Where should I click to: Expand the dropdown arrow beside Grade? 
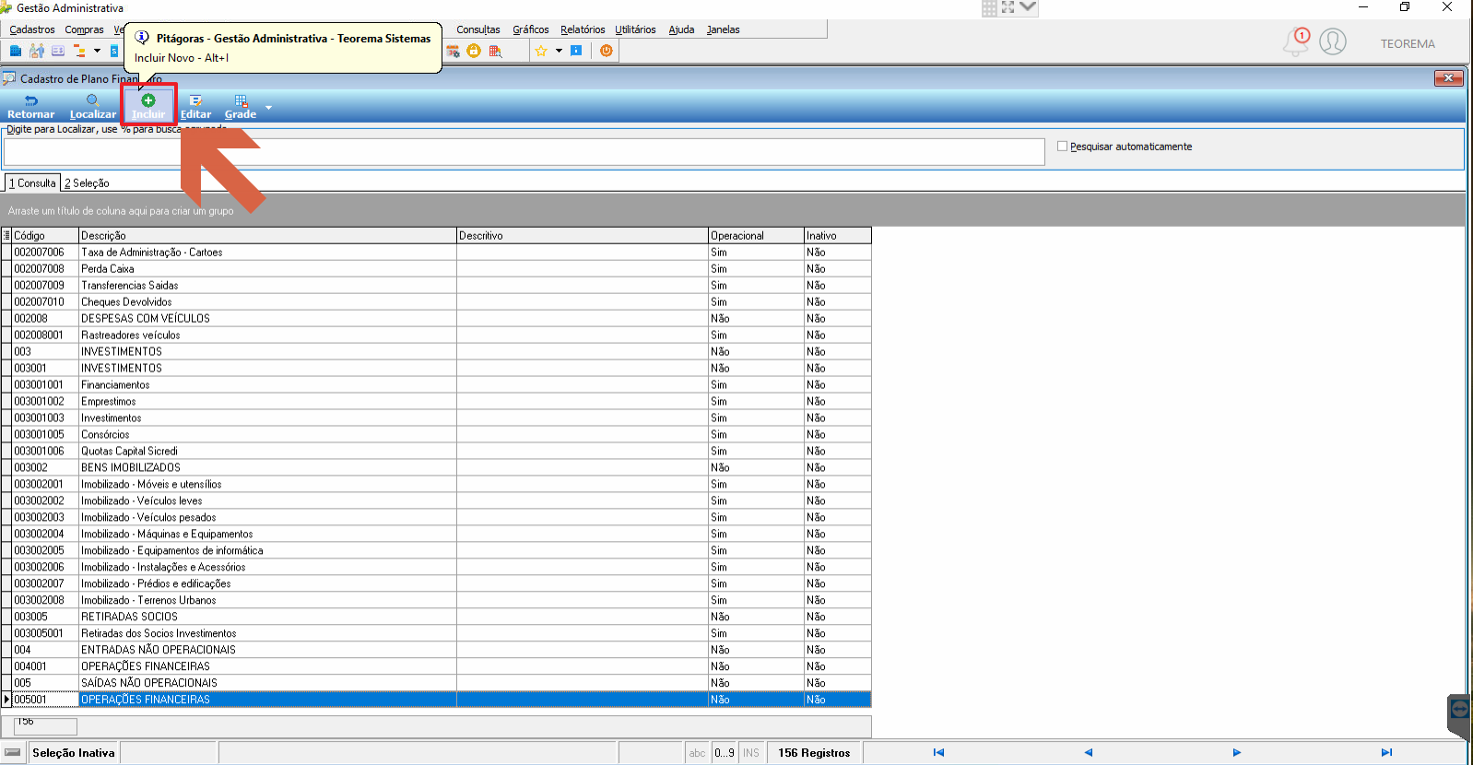pos(268,108)
